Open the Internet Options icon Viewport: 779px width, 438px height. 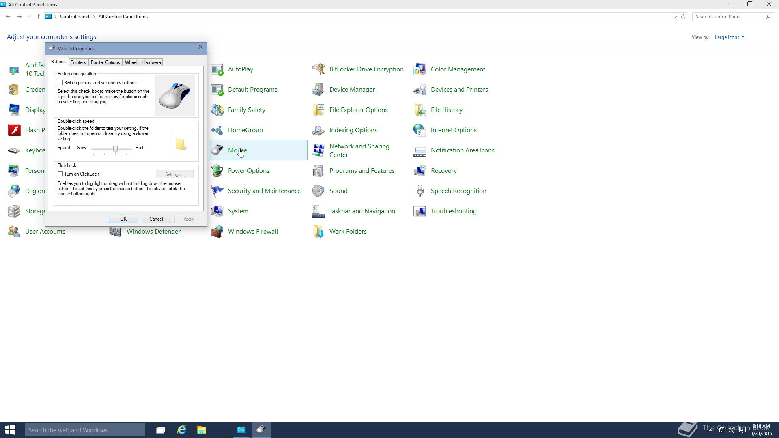pyautogui.click(x=420, y=130)
